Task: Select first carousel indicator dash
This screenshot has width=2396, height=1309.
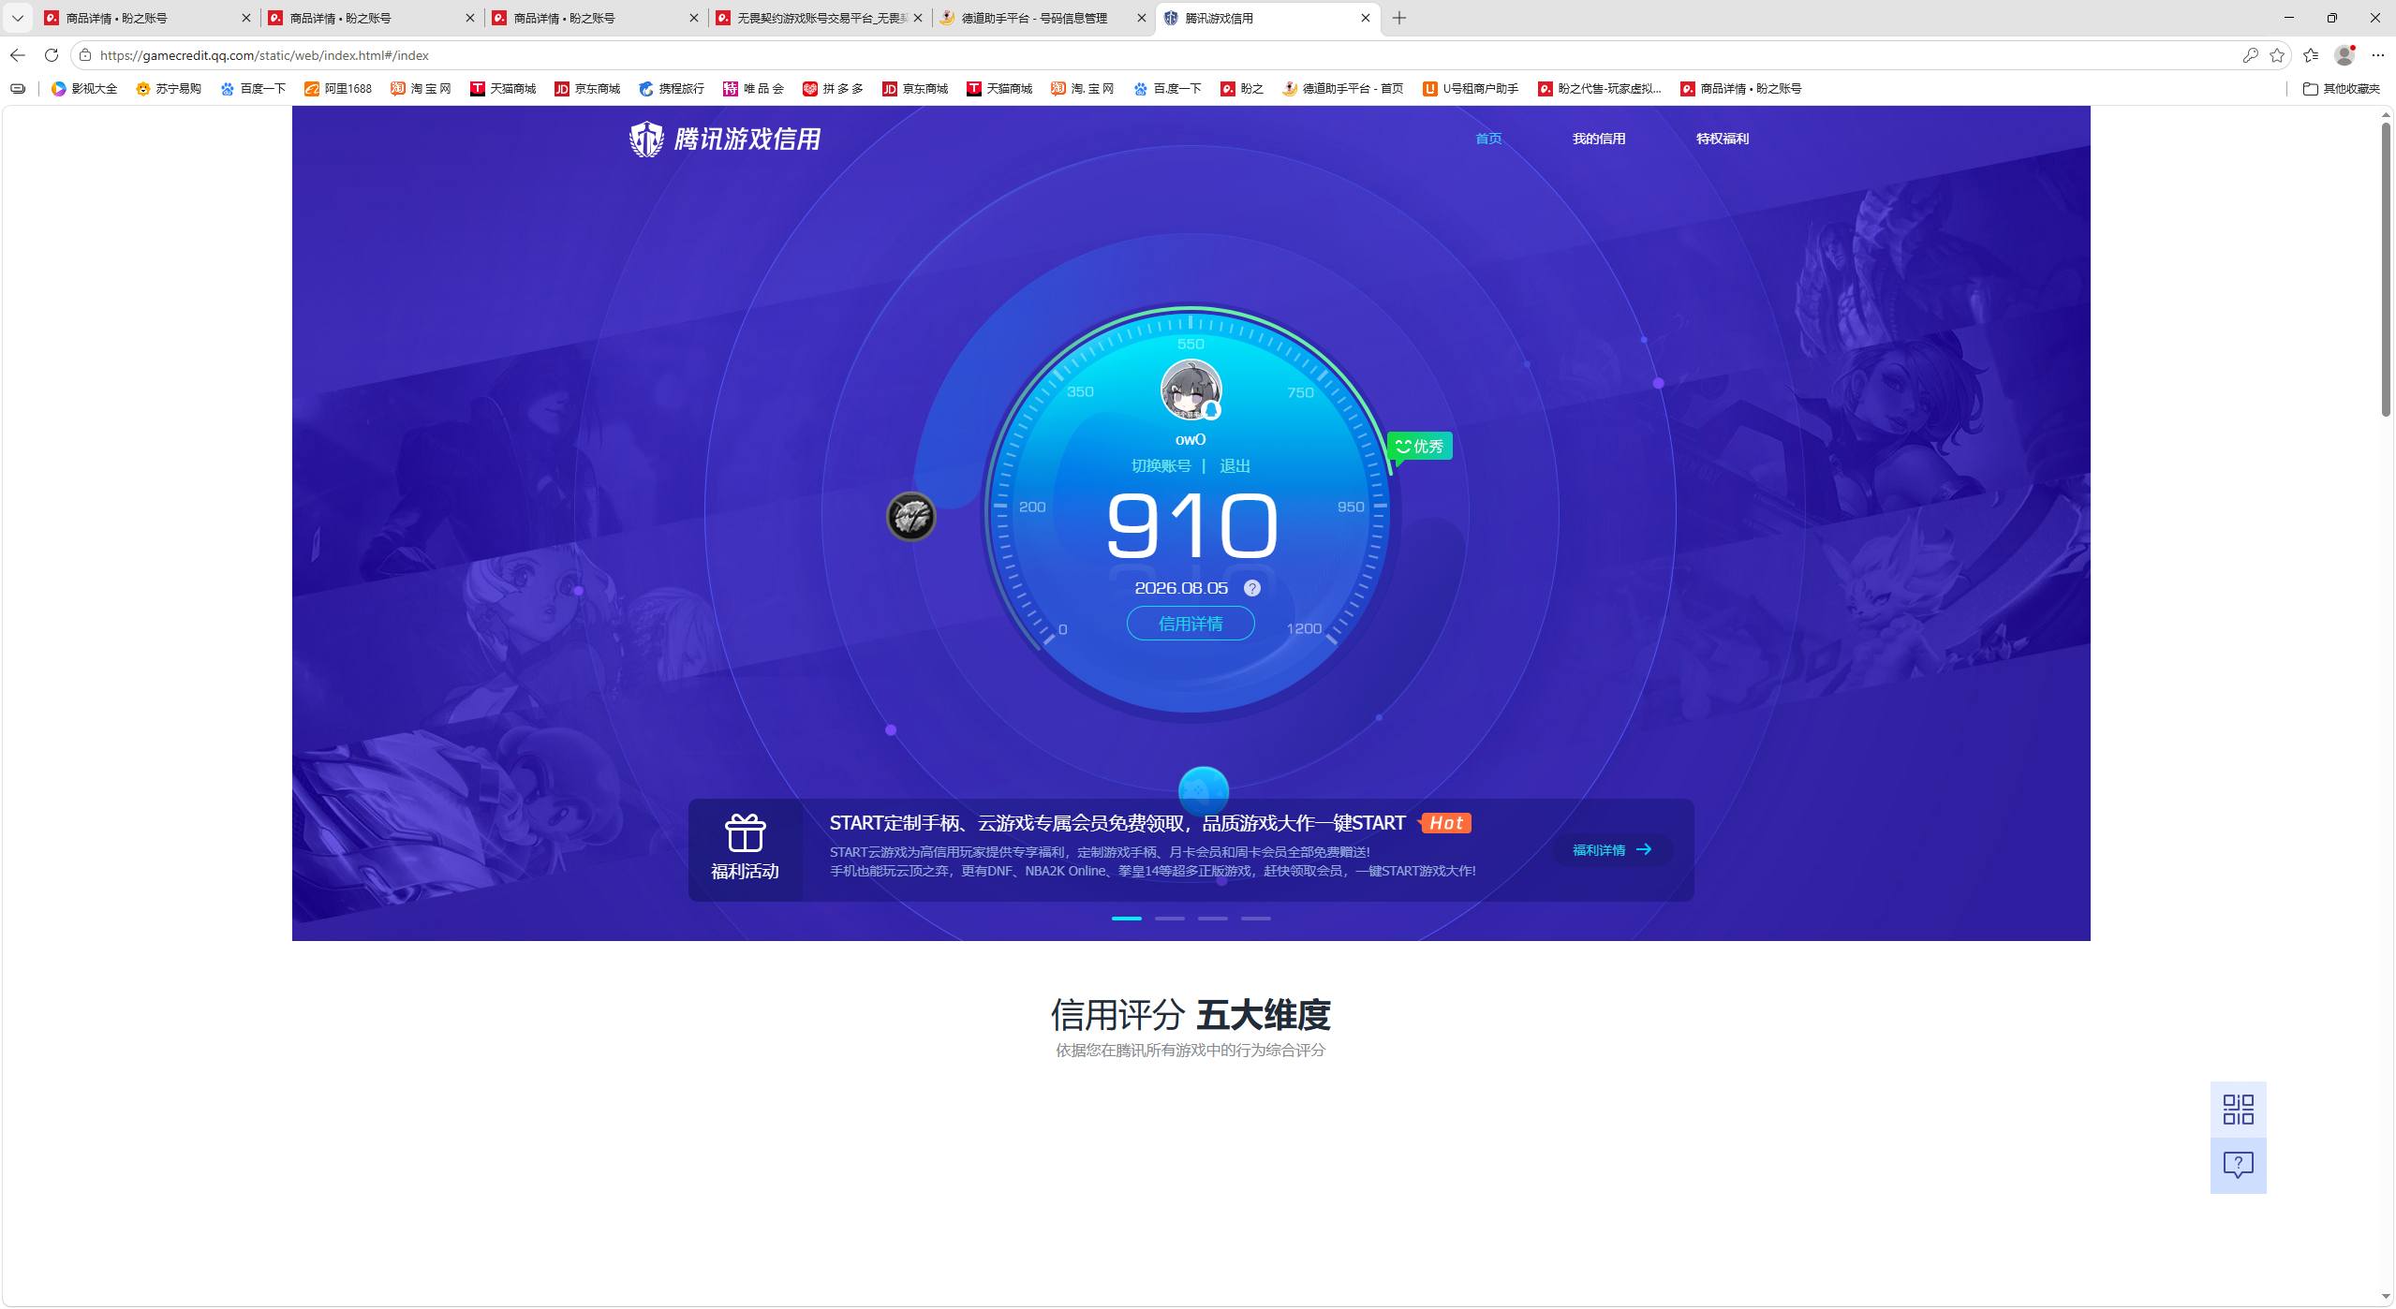Action: tap(1126, 919)
